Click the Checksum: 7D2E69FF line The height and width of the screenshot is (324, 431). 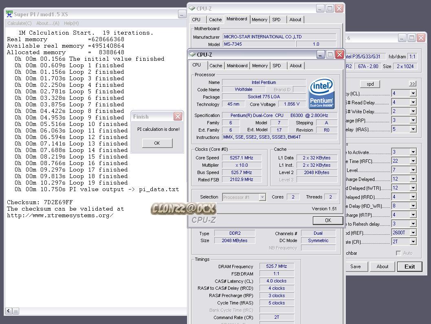(40, 202)
